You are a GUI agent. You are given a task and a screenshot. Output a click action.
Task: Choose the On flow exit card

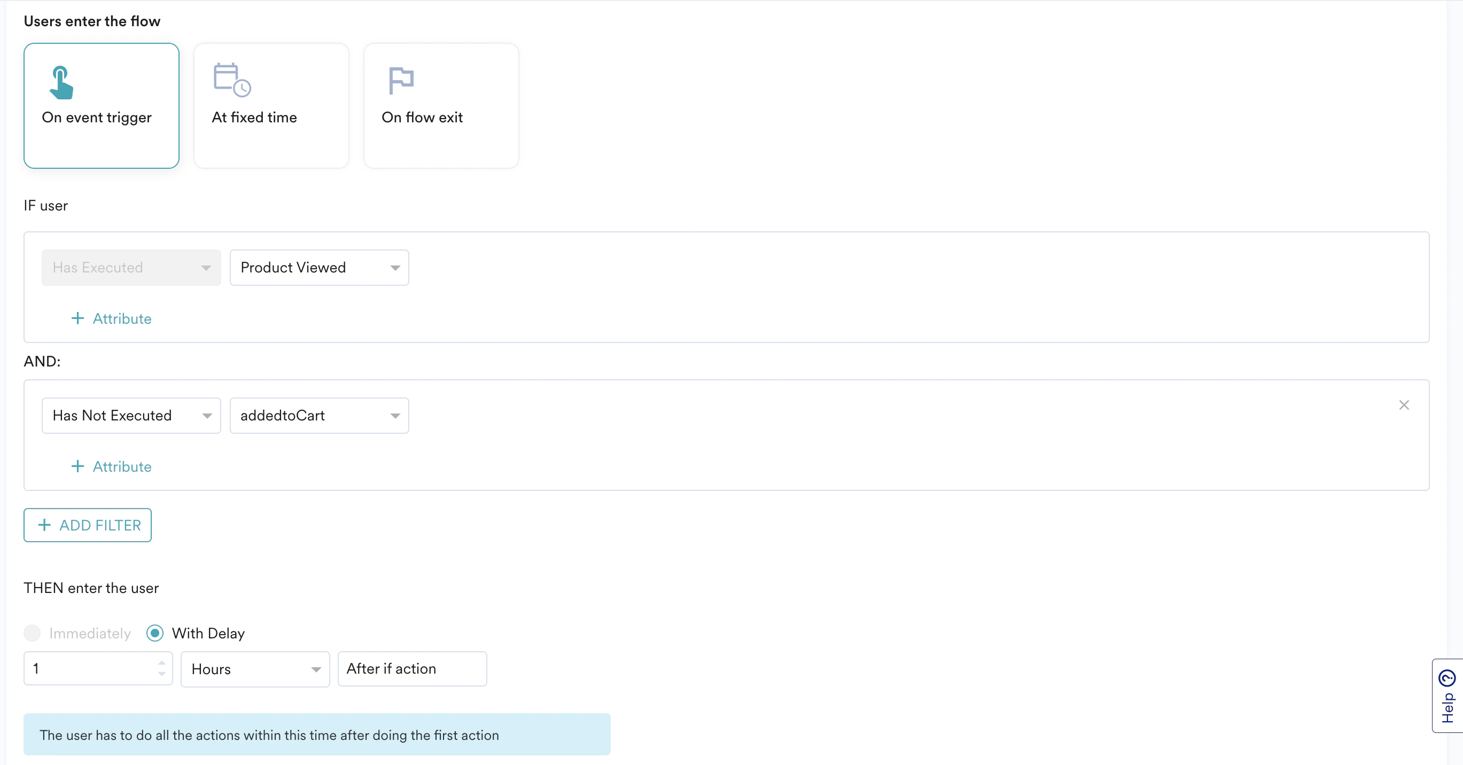[441, 106]
